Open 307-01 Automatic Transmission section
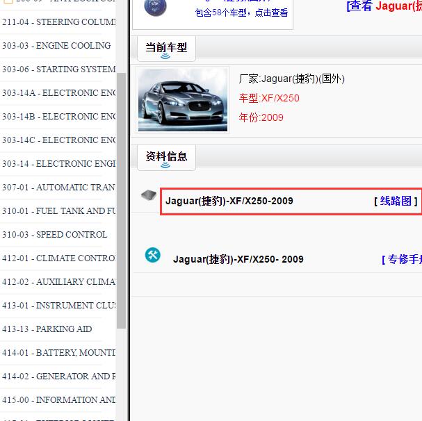 click(59, 188)
